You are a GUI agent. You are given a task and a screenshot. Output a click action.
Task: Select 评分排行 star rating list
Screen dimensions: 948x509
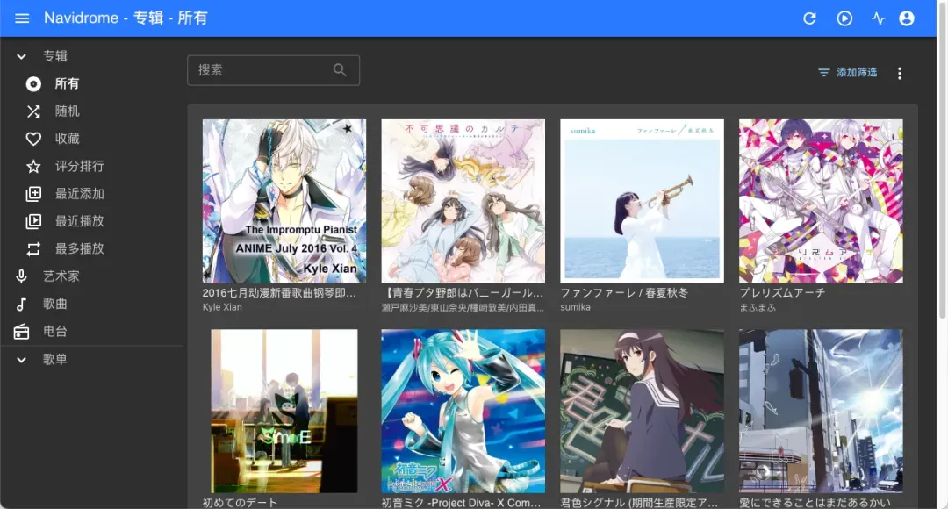click(x=79, y=167)
